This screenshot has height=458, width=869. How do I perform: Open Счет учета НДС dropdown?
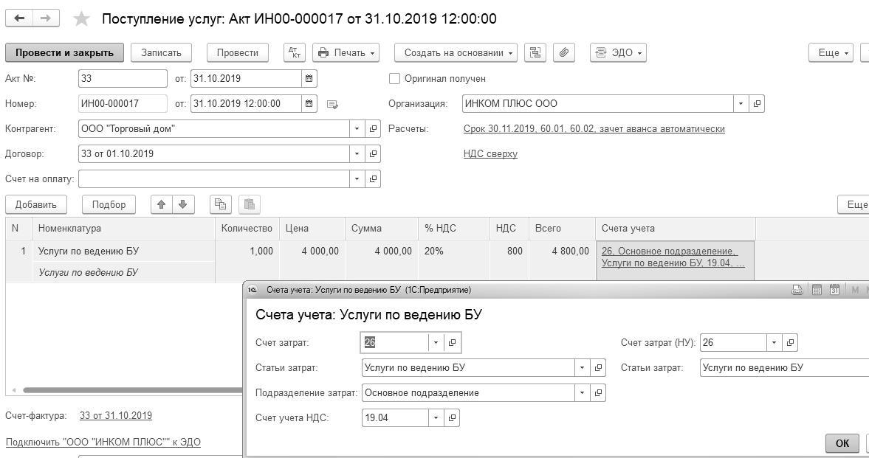point(436,418)
